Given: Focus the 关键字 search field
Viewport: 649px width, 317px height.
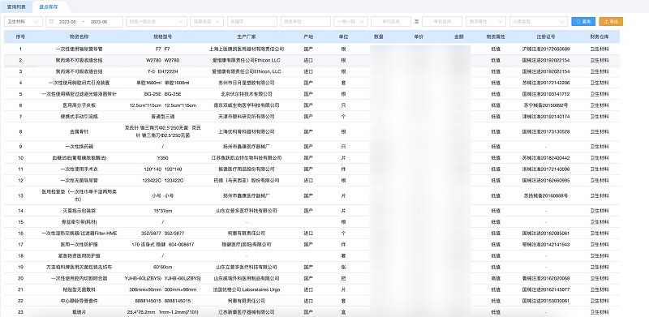Looking at the screenshot, I should tap(252, 22).
